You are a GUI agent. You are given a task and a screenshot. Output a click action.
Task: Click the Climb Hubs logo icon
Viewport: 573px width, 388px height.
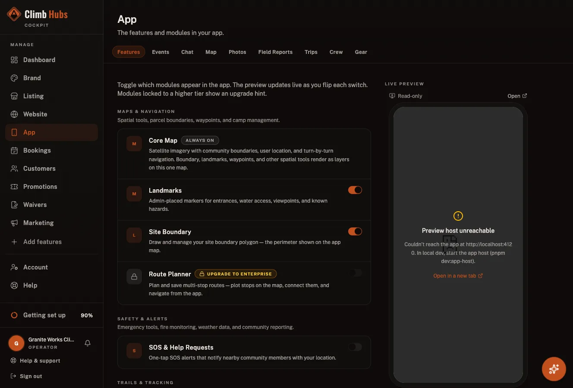click(14, 14)
